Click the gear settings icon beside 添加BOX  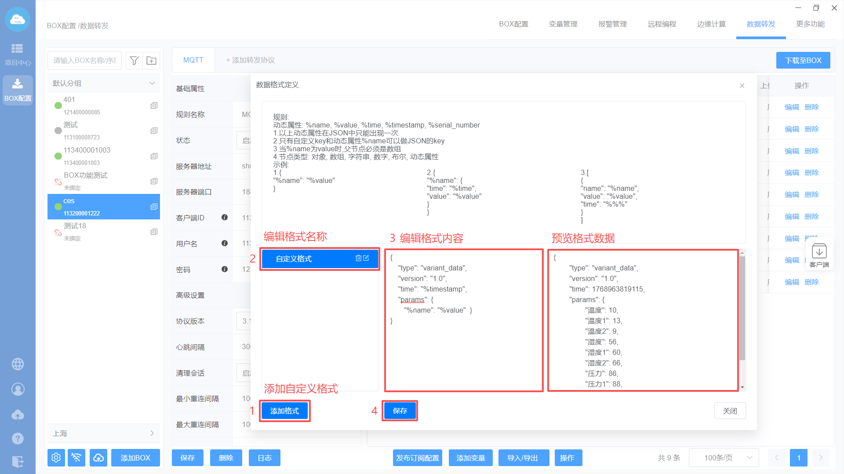(56, 458)
